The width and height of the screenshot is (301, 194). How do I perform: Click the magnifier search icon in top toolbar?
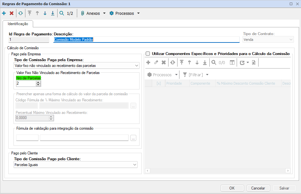[62, 13]
